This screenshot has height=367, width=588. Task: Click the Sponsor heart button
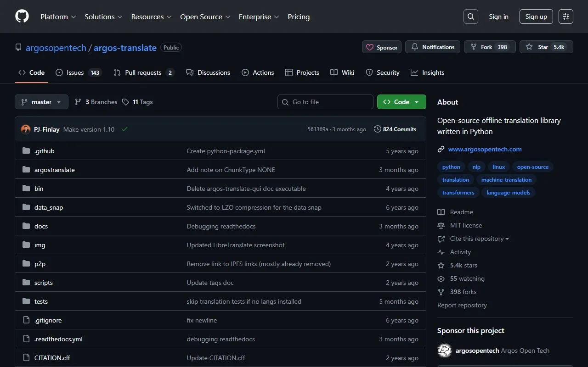click(382, 47)
